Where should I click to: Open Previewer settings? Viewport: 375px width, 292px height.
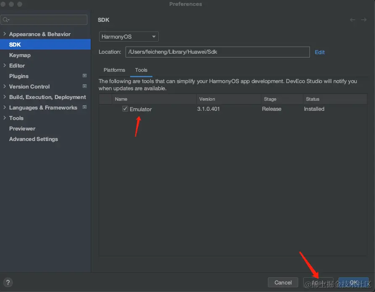[x=22, y=128]
